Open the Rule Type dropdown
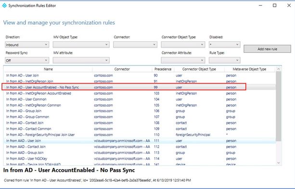Viewport: 295px width, 189px height. [x=224, y=61]
